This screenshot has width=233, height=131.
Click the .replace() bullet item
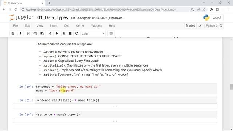pyautogui.click(x=102, y=70)
